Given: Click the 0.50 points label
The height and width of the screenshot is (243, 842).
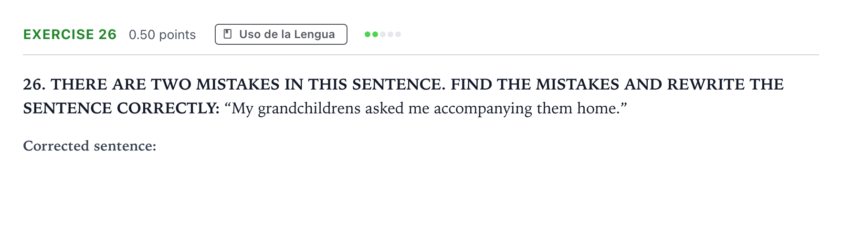Looking at the screenshot, I should 162,35.
